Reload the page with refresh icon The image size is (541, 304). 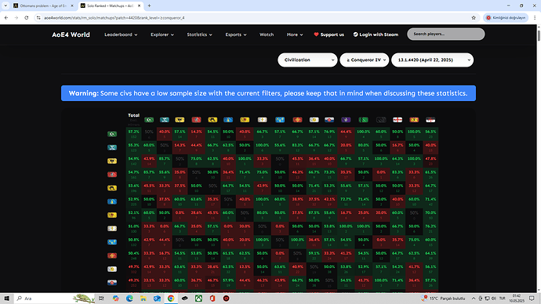26,17
